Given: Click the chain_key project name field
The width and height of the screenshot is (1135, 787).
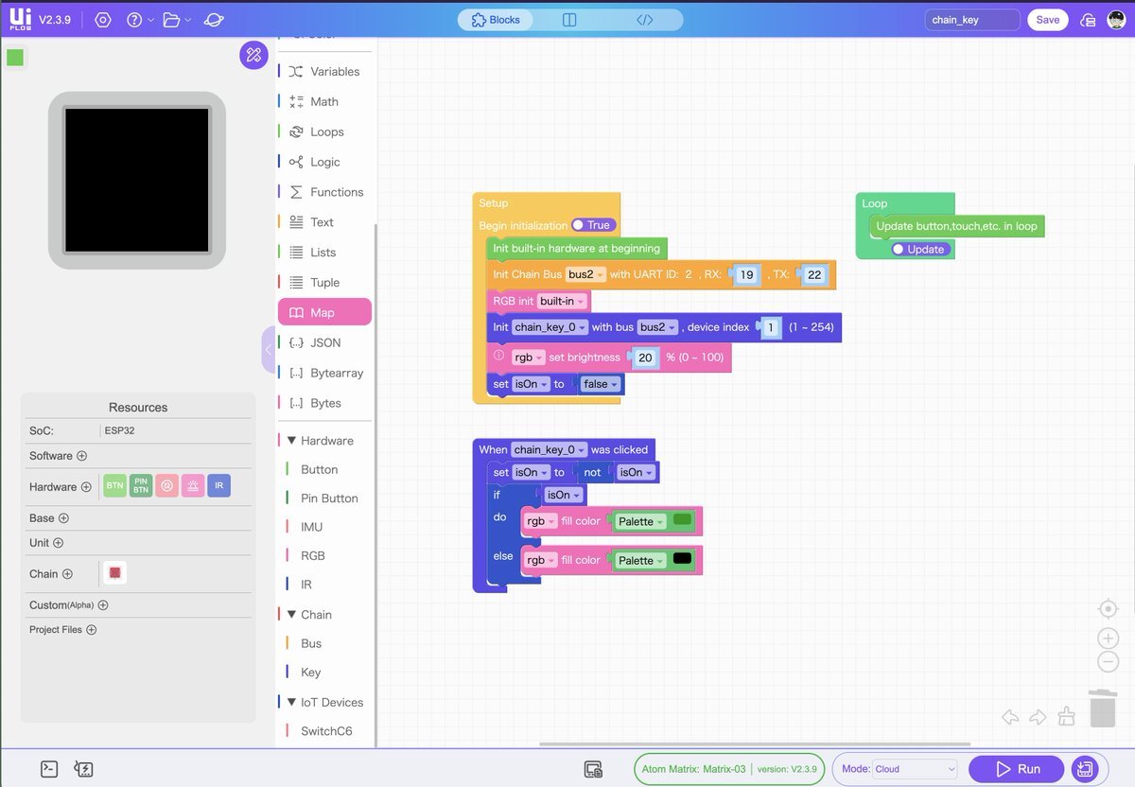Looking at the screenshot, I should tap(971, 20).
